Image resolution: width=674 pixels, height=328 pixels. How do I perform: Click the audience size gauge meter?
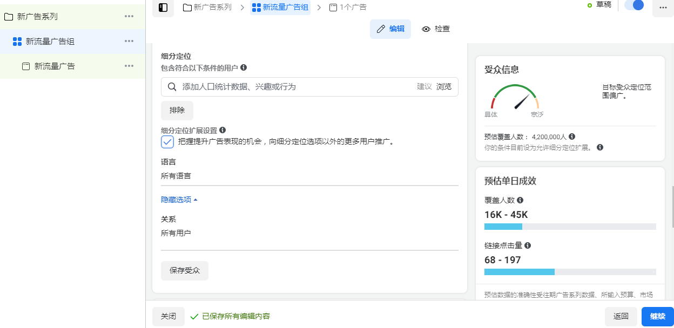click(x=515, y=98)
